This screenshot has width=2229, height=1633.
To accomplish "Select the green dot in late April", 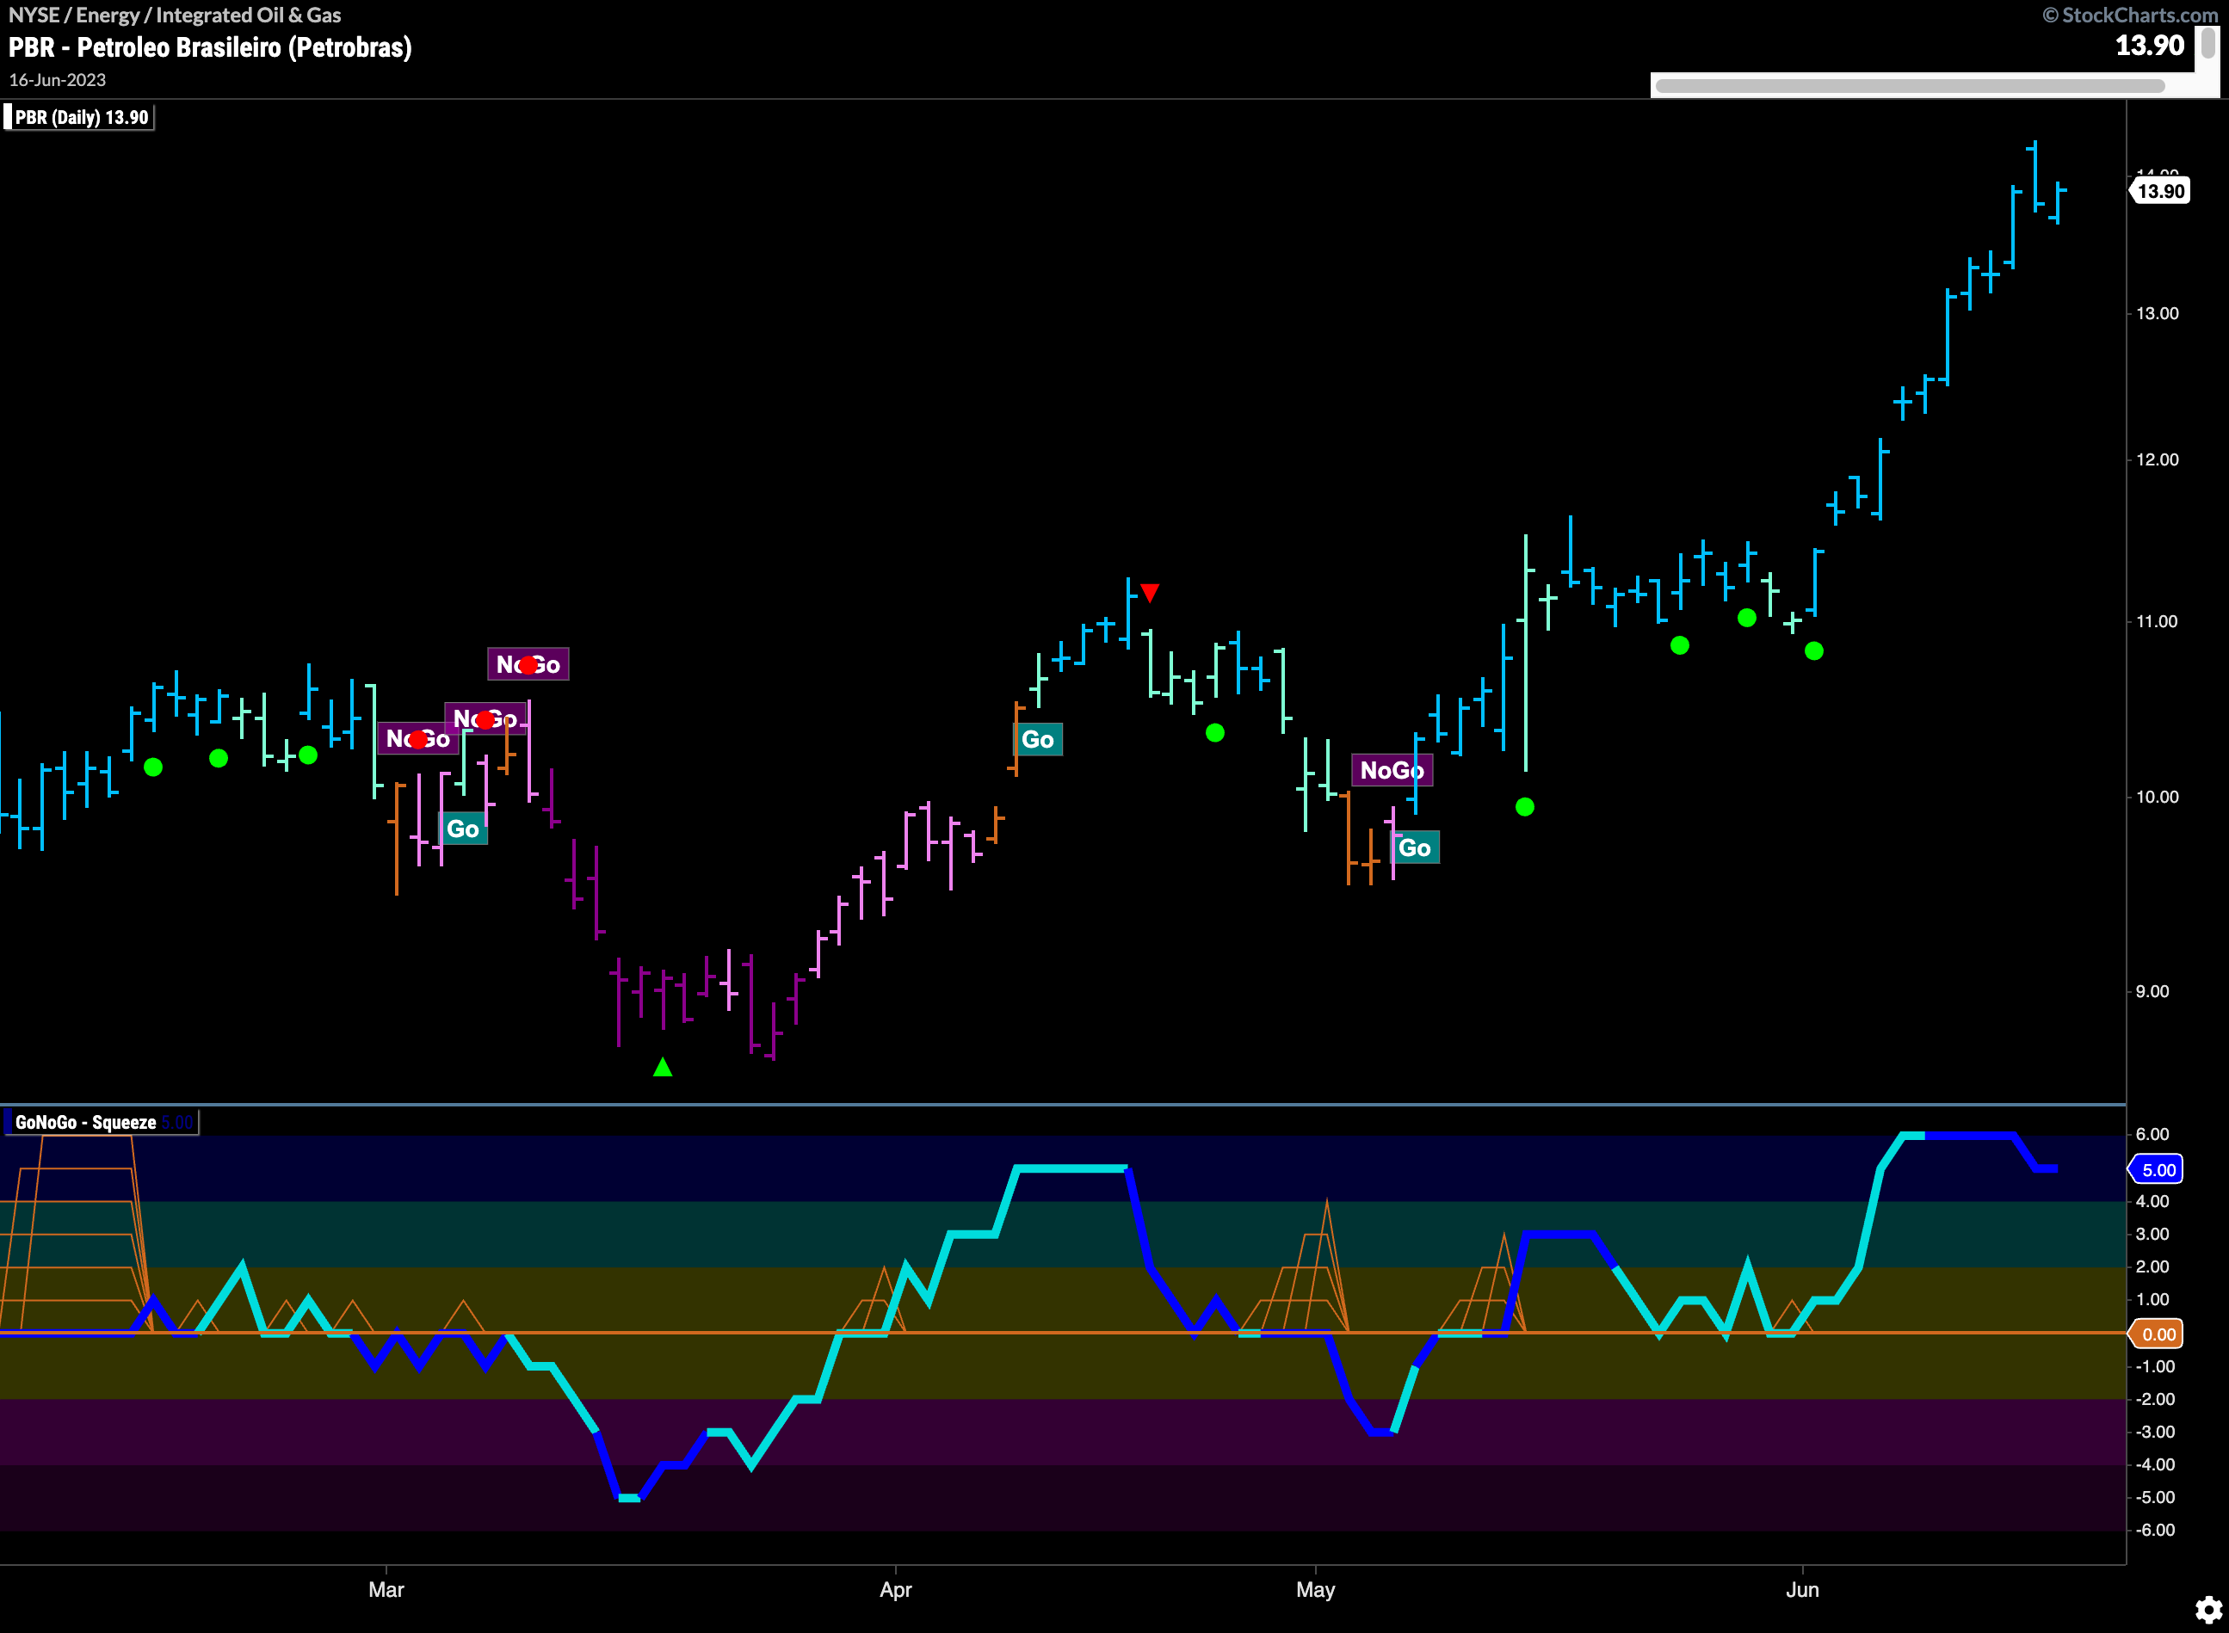I will [x=1215, y=732].
